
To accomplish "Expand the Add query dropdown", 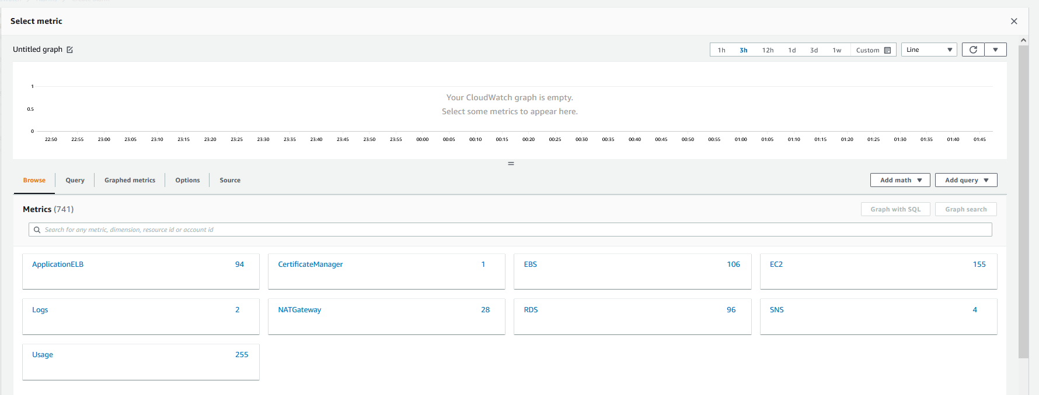I will [966, 181].
